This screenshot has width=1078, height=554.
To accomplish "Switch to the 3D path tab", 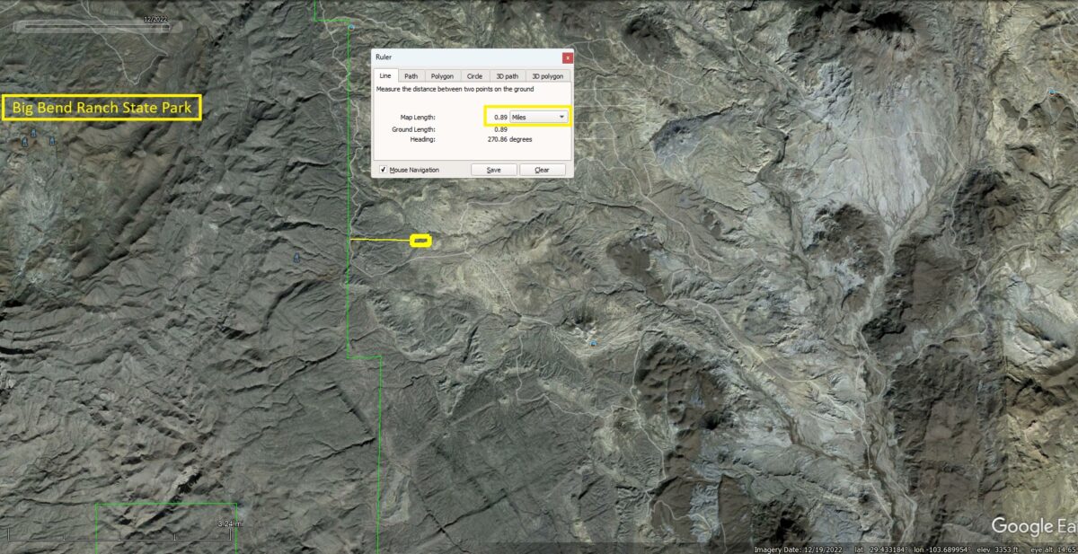I will (x=507, y=76).
